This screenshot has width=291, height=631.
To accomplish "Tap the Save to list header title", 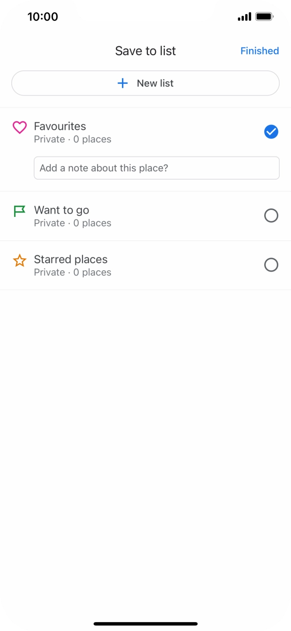I will coord(145,51).
